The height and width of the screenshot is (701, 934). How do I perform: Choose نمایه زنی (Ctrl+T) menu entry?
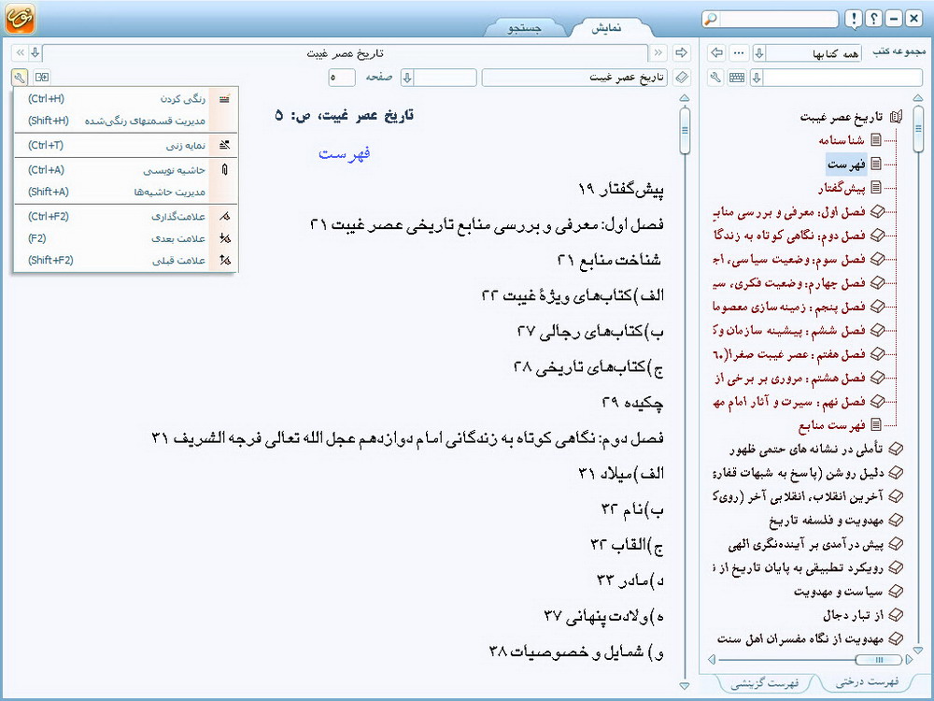tap(125, 145)
